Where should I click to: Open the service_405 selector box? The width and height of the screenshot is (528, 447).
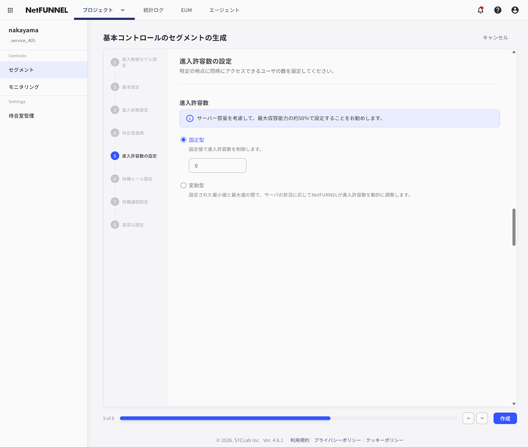(44, 40)
